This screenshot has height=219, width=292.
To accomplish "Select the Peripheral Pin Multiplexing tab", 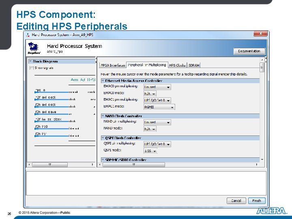I will pyautogui.click(x=147, y=65).
